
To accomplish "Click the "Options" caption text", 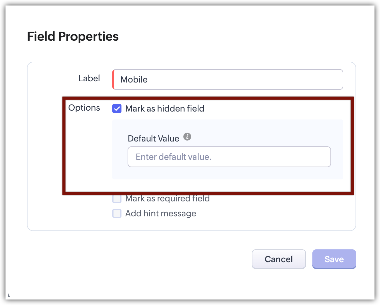I will tap(84, 108).
